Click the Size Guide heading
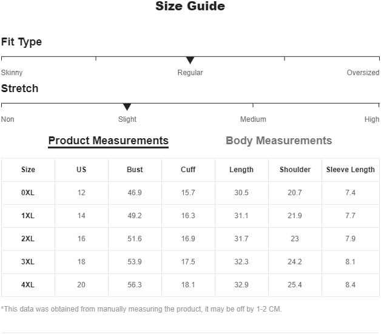This screenshot has width=381, height=334. click(190, 7)
